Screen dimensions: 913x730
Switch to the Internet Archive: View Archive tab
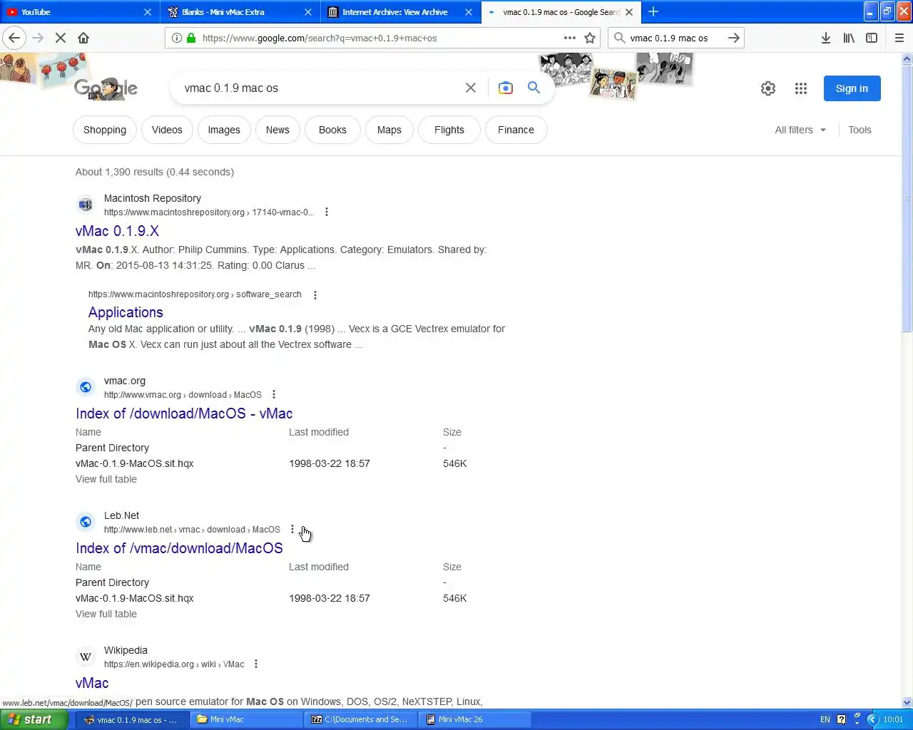(400, 12)
